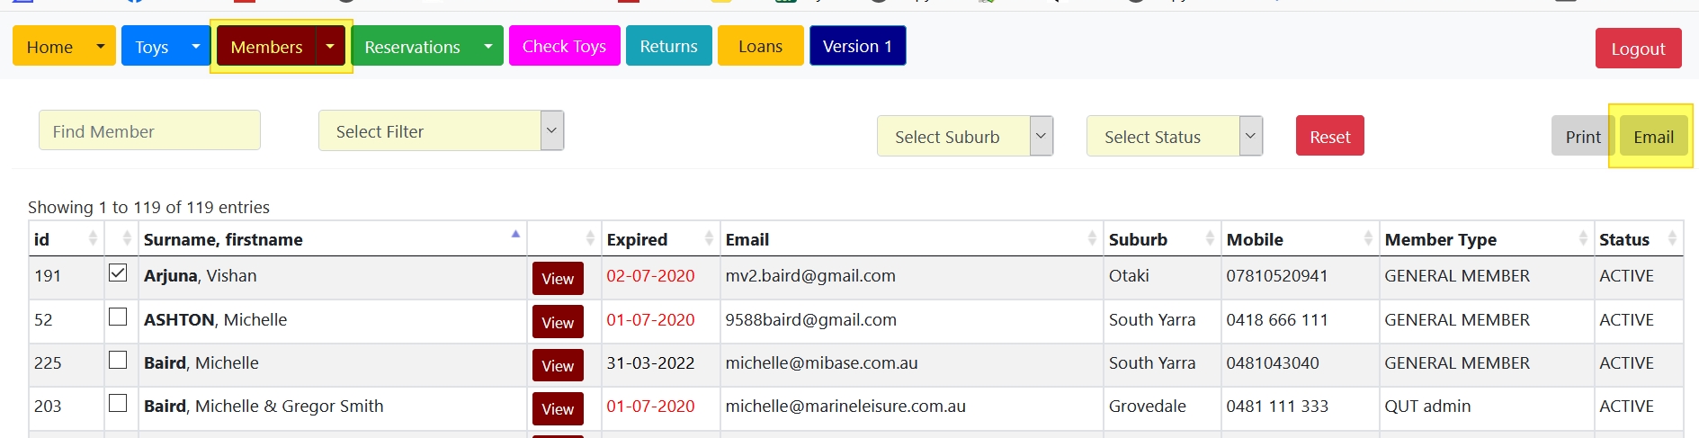Go to the Check Toys page

pos(564,47)
